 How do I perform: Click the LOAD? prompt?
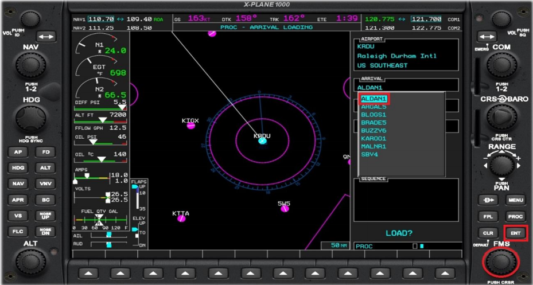point(399,233)
